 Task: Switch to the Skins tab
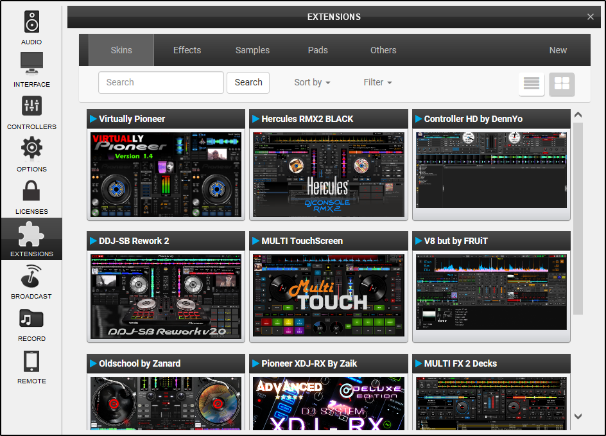121,50
